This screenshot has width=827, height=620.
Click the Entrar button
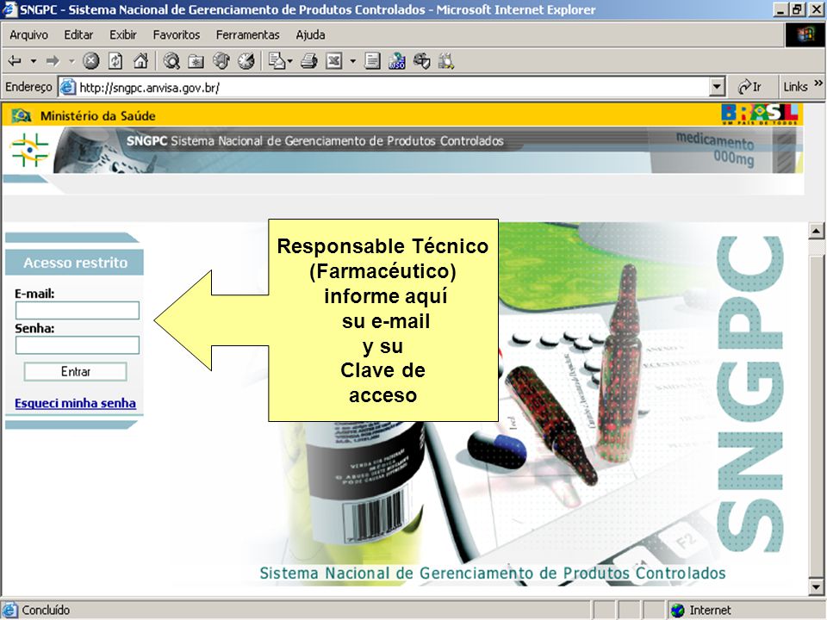(x=76, y=372)
